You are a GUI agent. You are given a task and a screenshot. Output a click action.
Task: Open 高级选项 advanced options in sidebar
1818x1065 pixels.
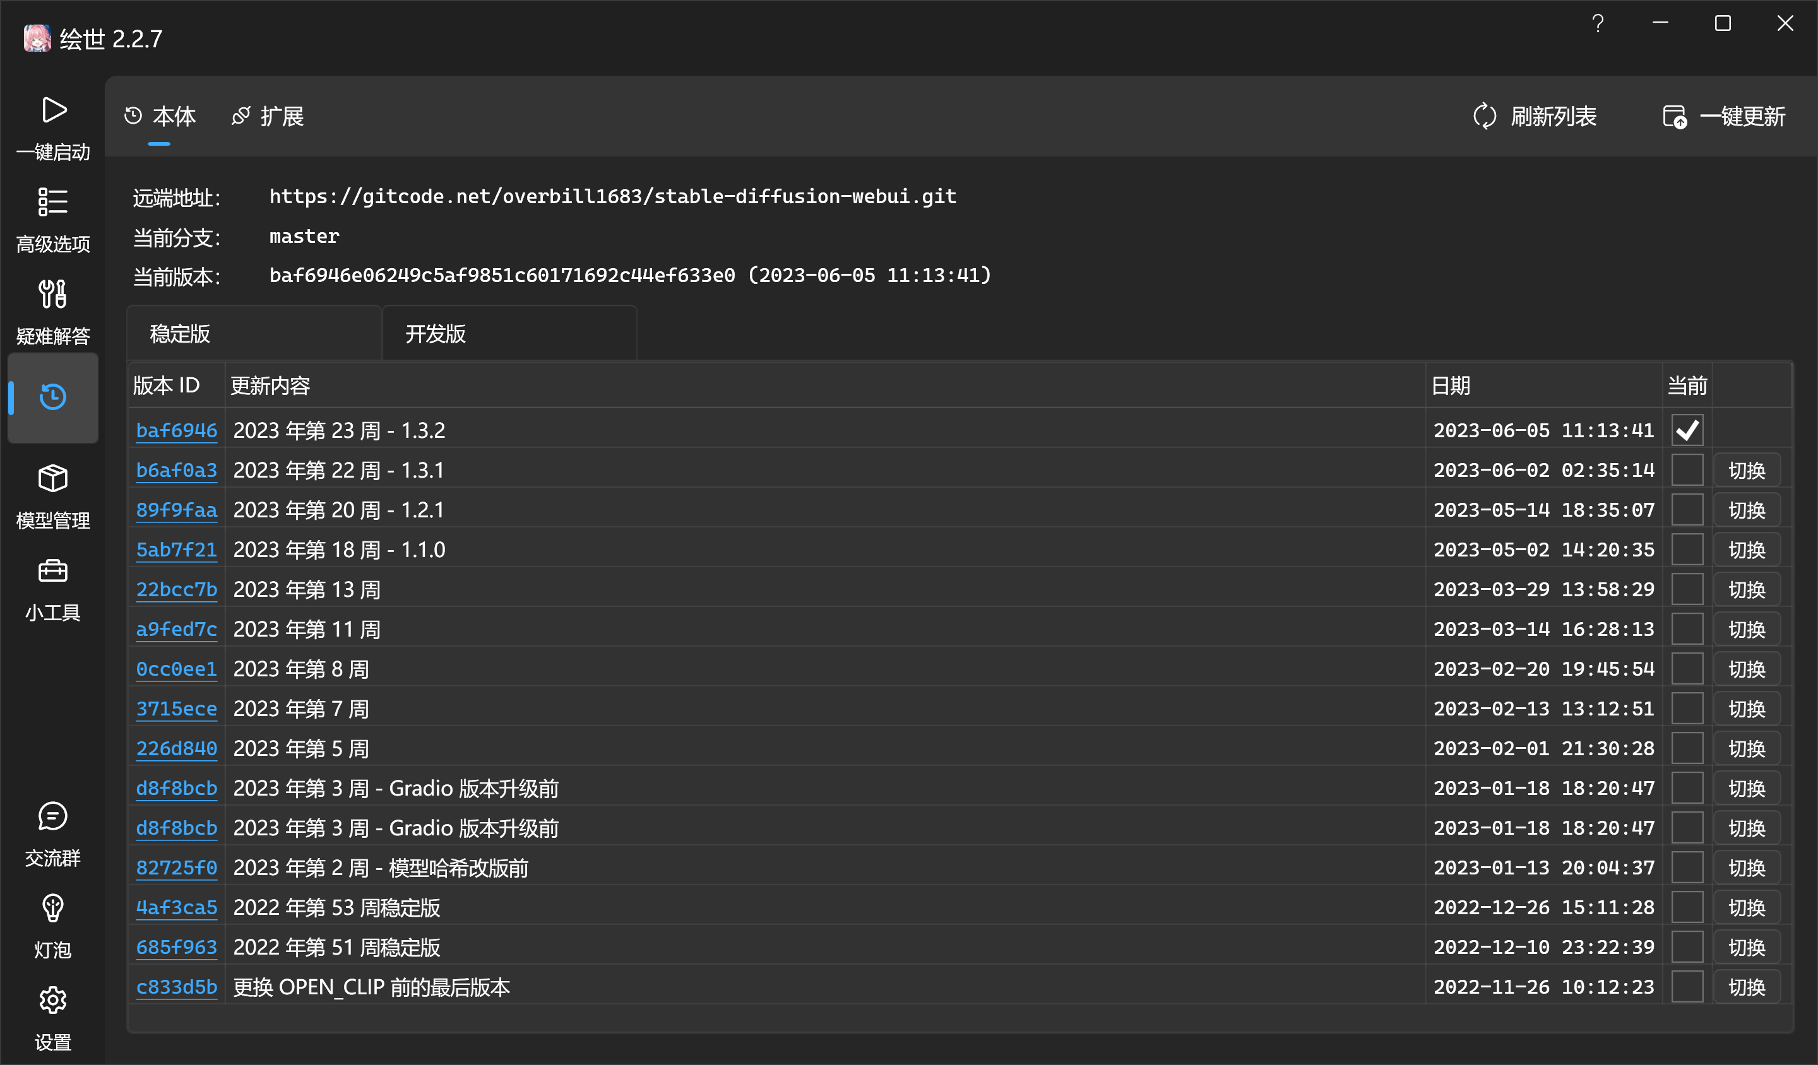pos(52,203)
